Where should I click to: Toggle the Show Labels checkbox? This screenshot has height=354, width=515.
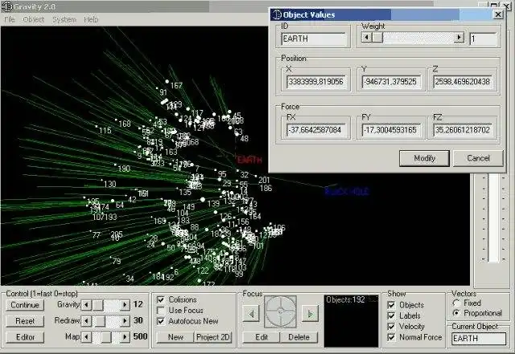(x=391, y=316)
